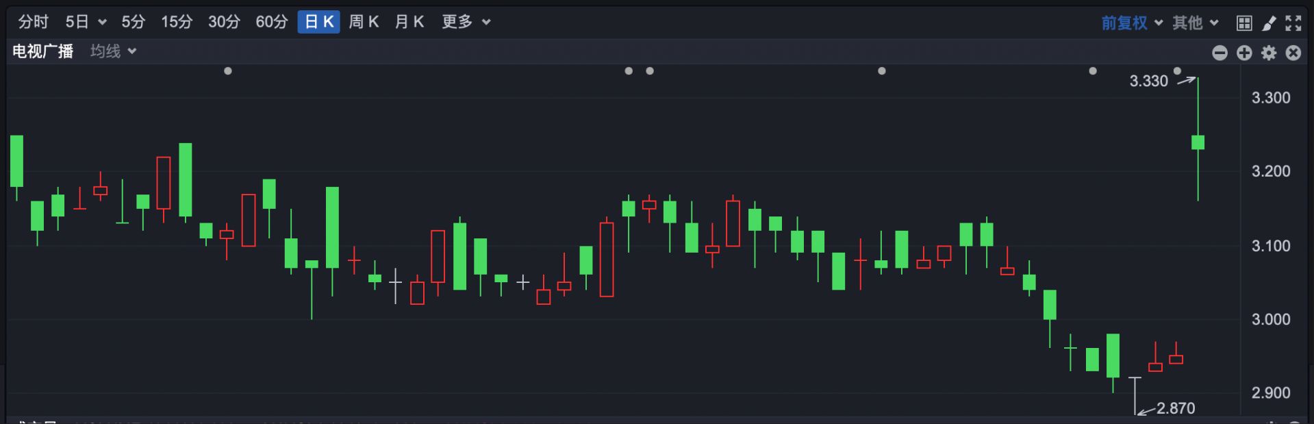Zoom out chart with minus icon
1314x424 pixels.
[1220, 53]
